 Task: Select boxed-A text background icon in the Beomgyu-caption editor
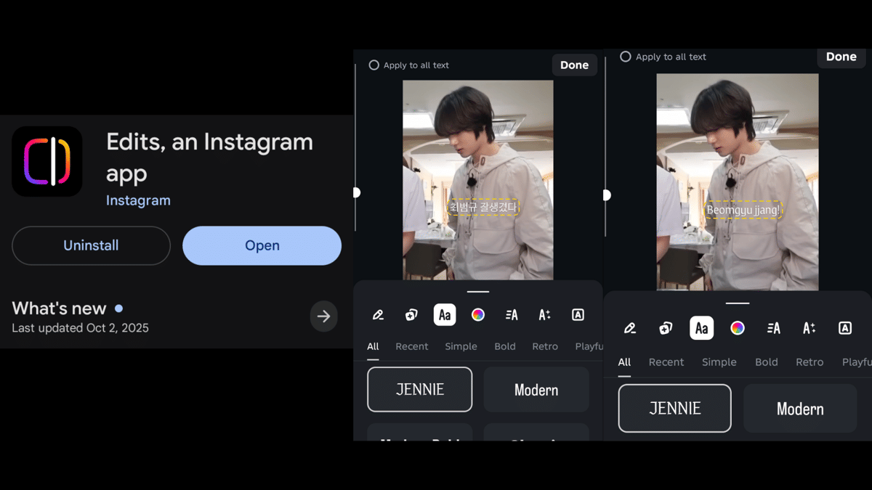coord(844,328)
